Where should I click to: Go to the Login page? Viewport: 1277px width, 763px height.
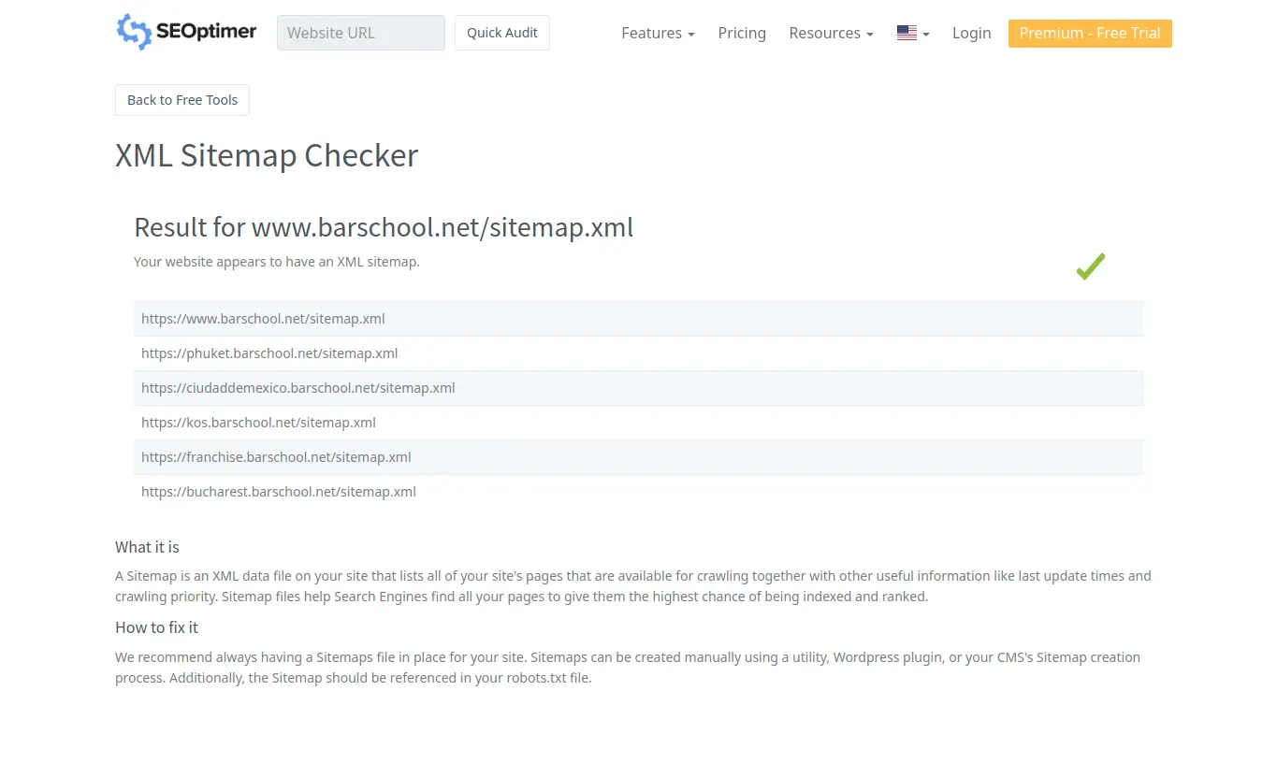click(x=971, y=33)
